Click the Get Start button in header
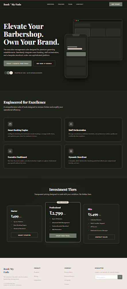The image size is (127, 289). [x=116, y=4]
